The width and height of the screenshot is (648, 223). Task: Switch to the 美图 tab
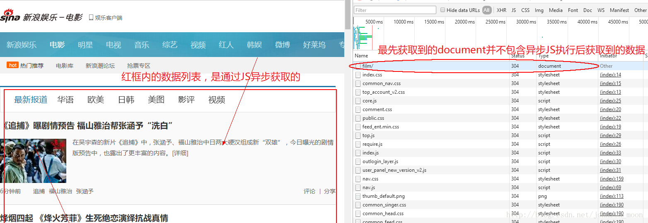[x=156, y=100]
